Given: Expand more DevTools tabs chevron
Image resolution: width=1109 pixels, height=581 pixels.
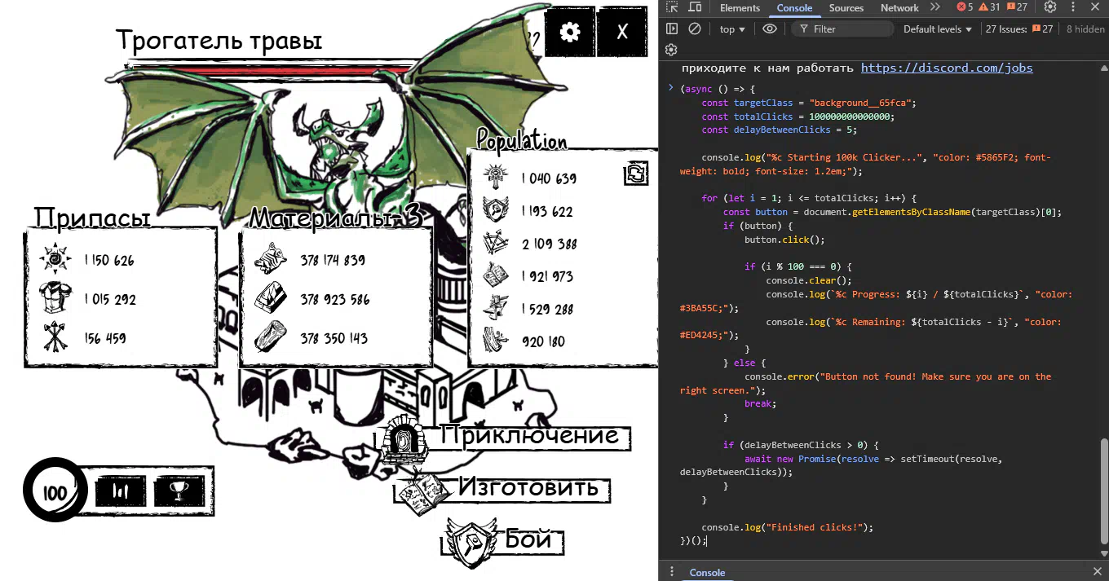Looking at the screenshot, I should pyautogui.click(x=934, y=7).
